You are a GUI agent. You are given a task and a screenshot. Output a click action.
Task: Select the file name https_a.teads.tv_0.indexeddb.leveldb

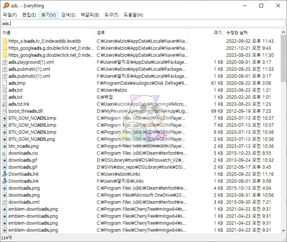click(x=45, y=41)
